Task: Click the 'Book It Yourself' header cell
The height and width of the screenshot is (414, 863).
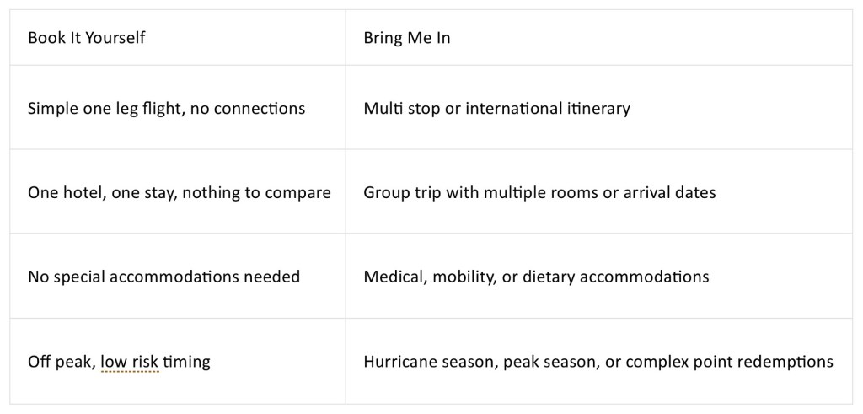Action: click(x=177, y=37)
